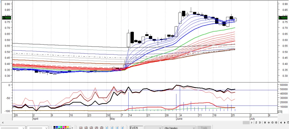The width and height of the screenshot is (289, 129).
Task: Pick the magenta color swatch
Action: point(64,127)
